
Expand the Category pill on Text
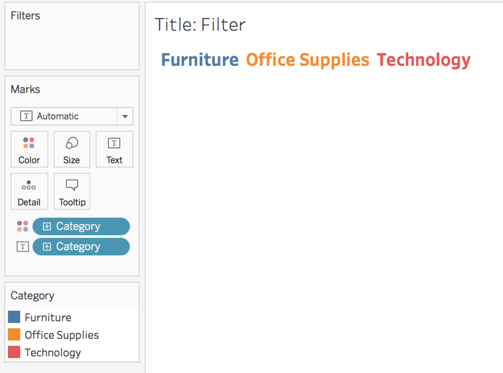pos(47,246)
